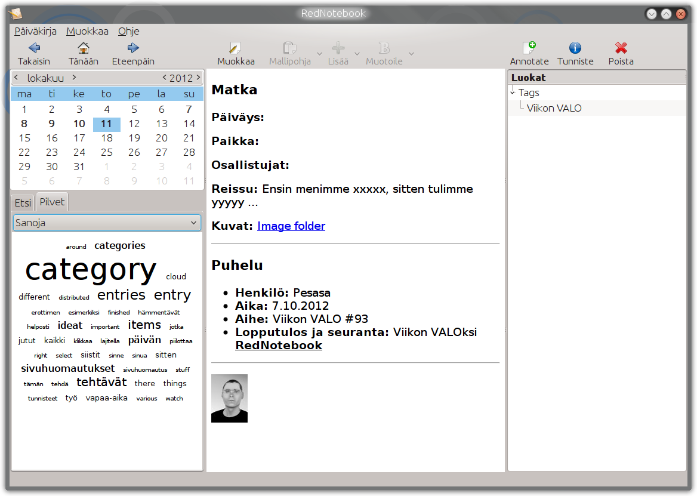This screenshot has width=697, height=496.
Task: Click the word 'cloud' in the cloud
Action: pos(176,276)
